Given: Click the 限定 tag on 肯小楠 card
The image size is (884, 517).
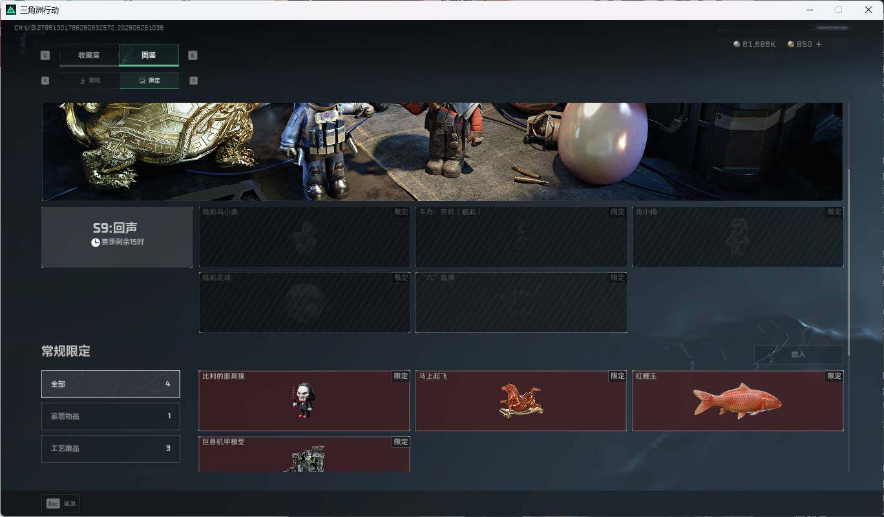Looking at the screenshot, I should (834, 212).
